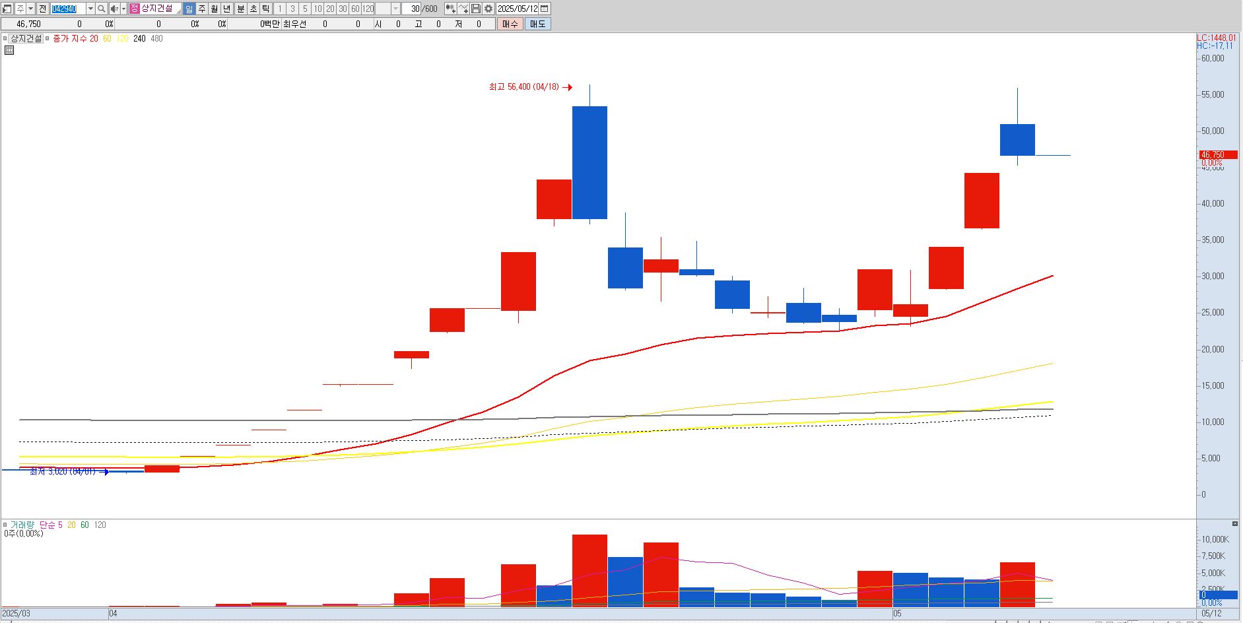Select the daily 일 chart period
The height and width of the screenshot is (623, 1243).
coord(189,9)
